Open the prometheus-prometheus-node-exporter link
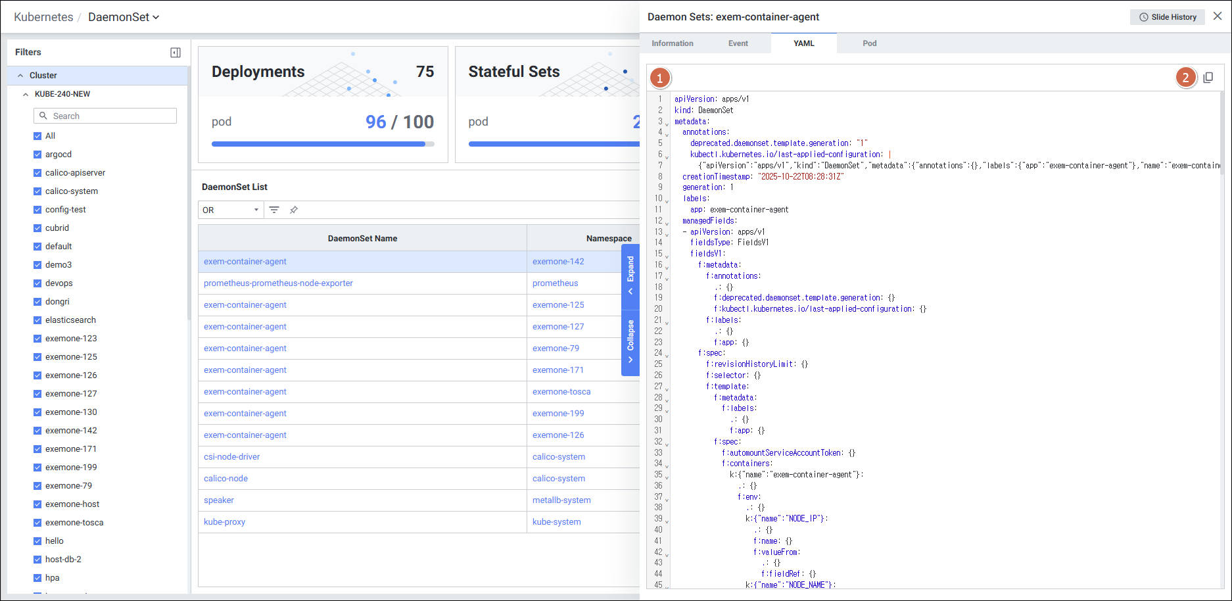The height and width of the screenshot is (601, 1232). tap(278, 283)
